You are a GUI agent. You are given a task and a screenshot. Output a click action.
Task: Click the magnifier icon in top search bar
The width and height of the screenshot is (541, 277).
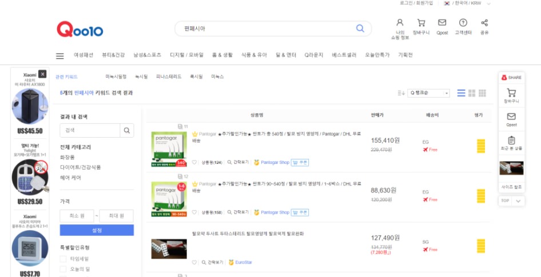point(360,29)
